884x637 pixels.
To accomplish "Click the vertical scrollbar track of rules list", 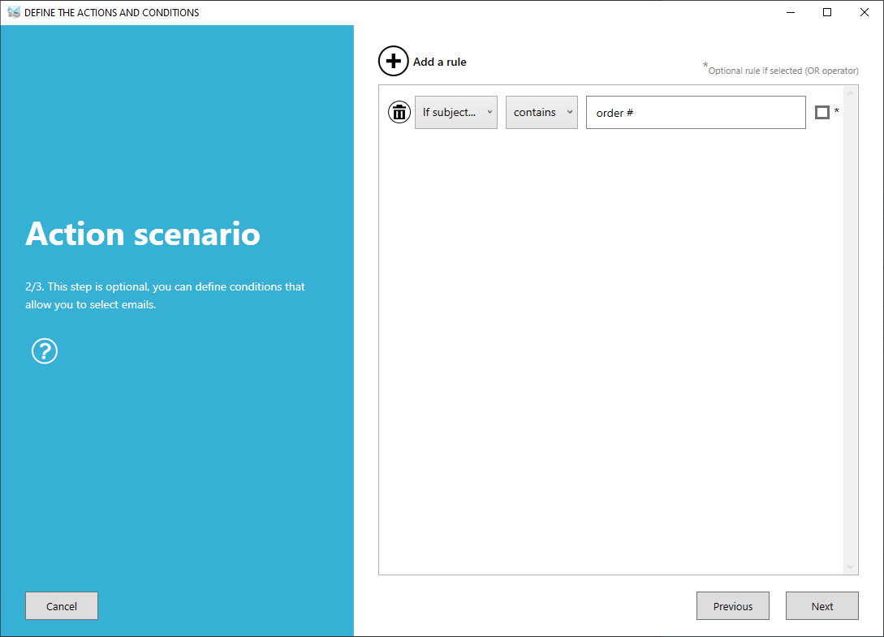I will point(851,325).
